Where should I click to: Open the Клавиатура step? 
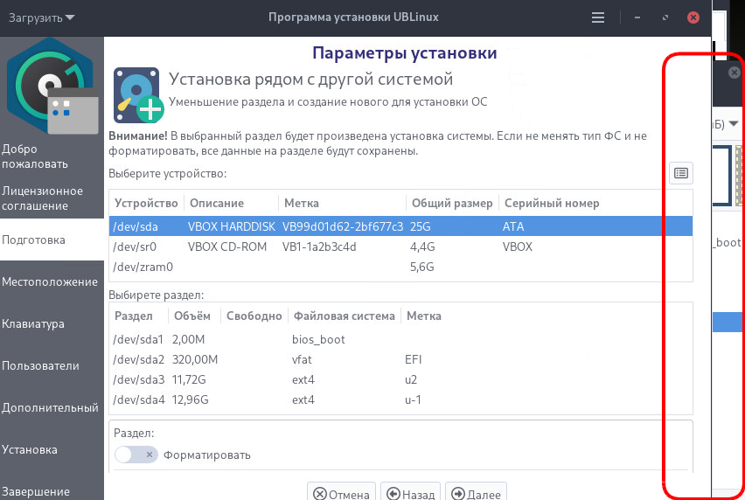click(x=52, y=323)
